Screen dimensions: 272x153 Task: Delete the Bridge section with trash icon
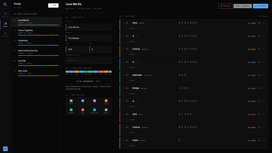(x=264, y=88)
